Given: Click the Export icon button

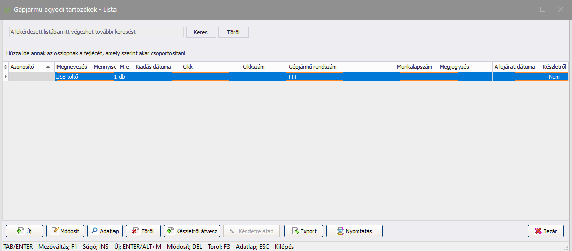Looking at the screenshot, I should (295, 231).
